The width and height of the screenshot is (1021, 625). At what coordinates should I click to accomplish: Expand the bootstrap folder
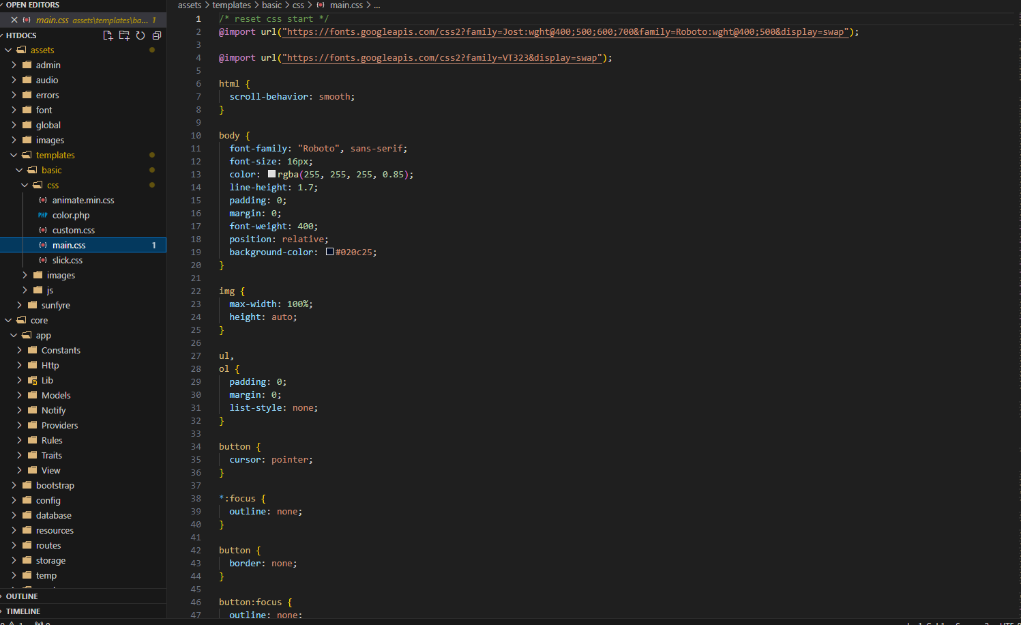[83, 485]
